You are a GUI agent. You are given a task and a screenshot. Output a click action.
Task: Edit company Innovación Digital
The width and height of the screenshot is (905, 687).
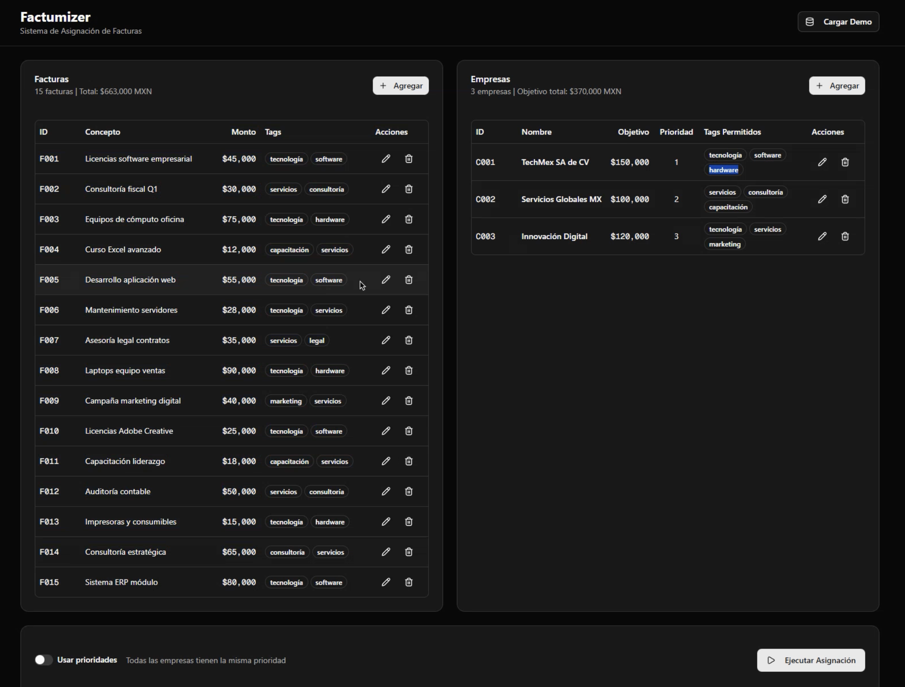[823, 236]
